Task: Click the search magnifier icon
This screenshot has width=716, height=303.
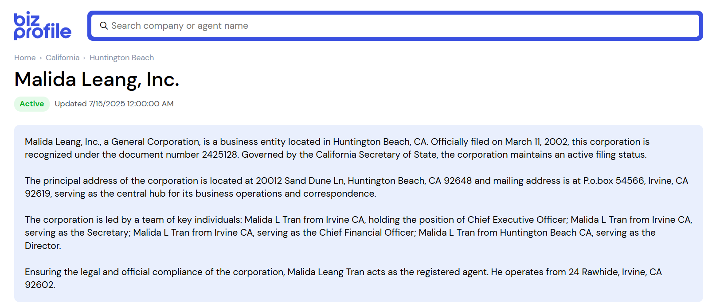Action: click(x=104, y=26)
